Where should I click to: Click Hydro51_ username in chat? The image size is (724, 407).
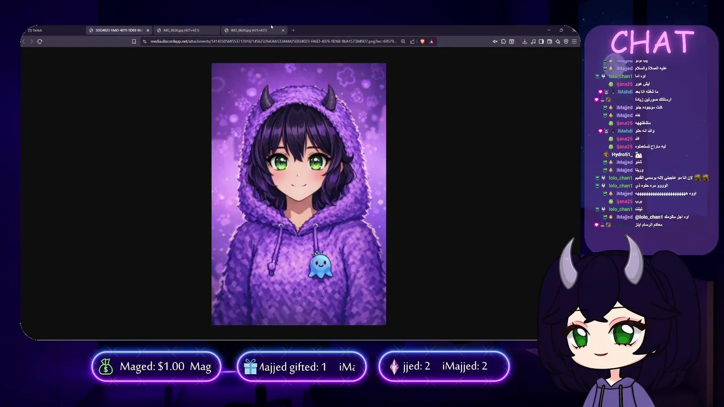(622, 154)
